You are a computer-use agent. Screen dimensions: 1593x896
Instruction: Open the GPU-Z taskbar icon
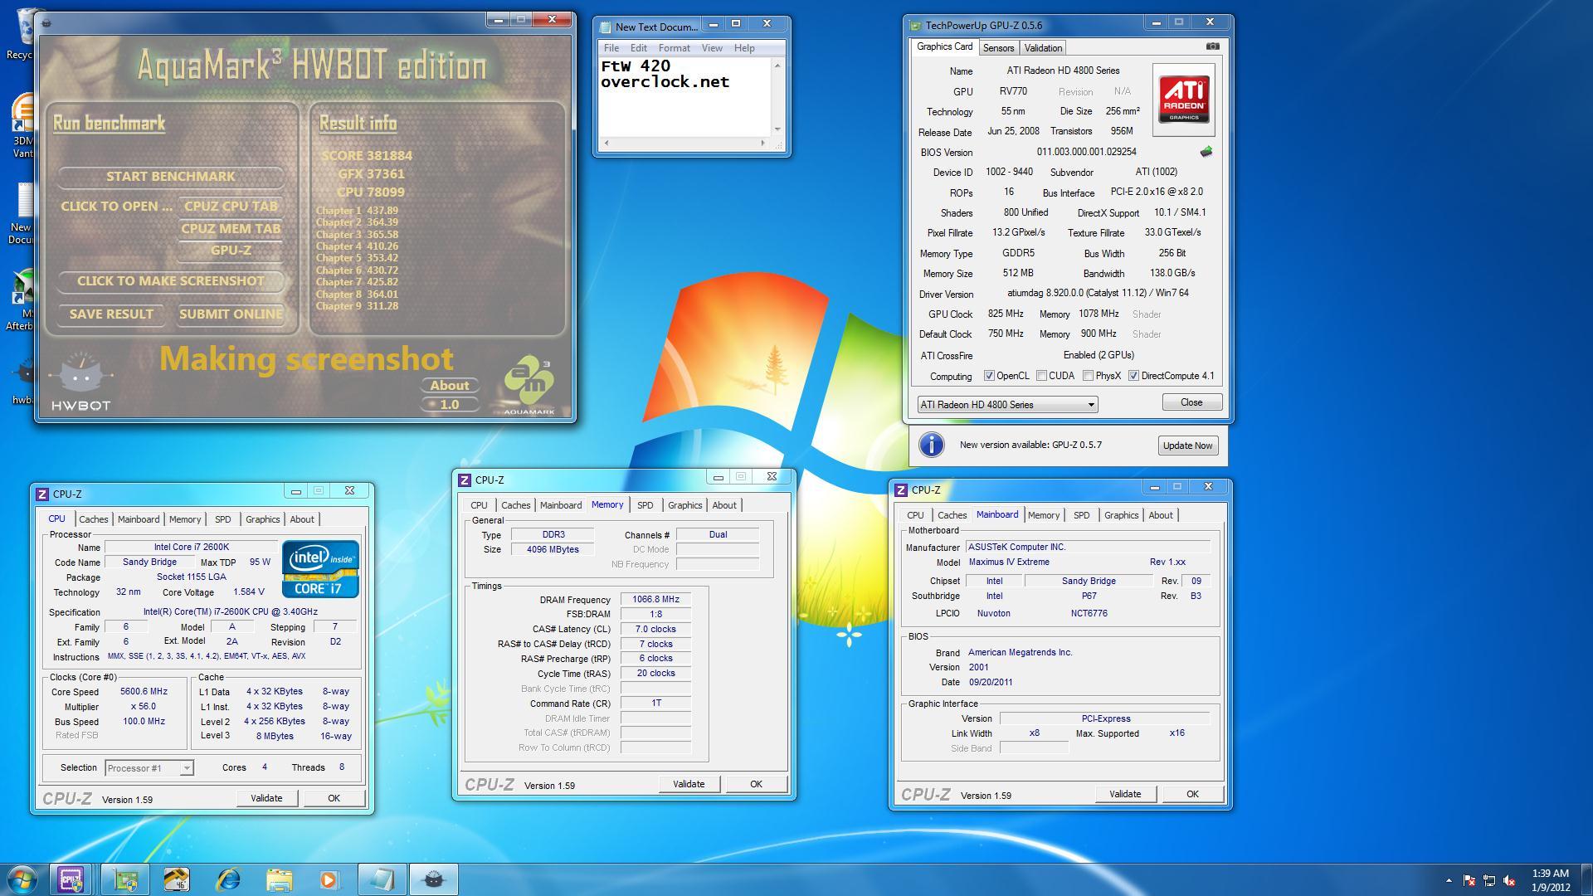coord(126,879)
